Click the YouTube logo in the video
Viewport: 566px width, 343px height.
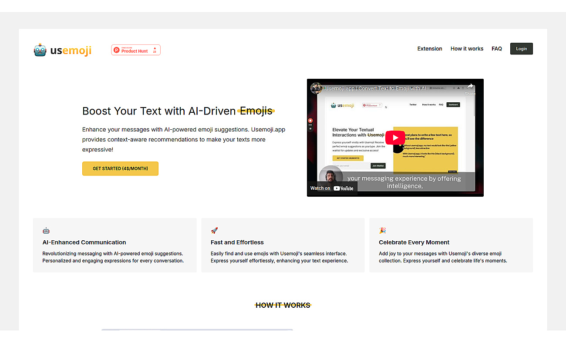(344, 188)
